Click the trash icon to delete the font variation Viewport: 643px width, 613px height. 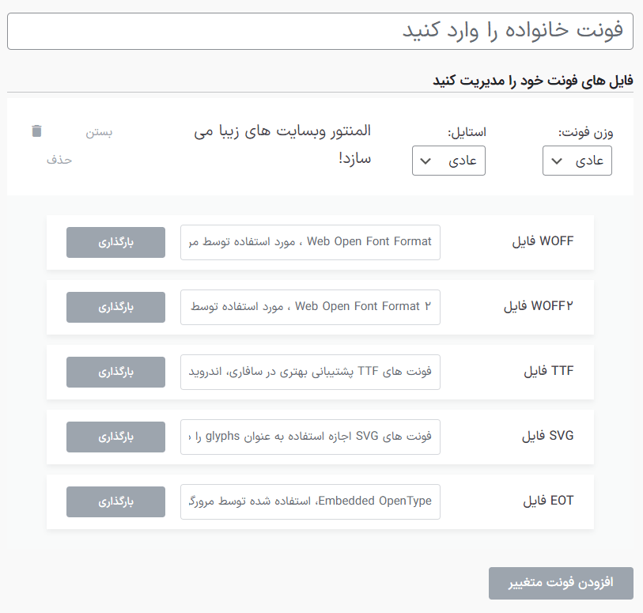36,131
